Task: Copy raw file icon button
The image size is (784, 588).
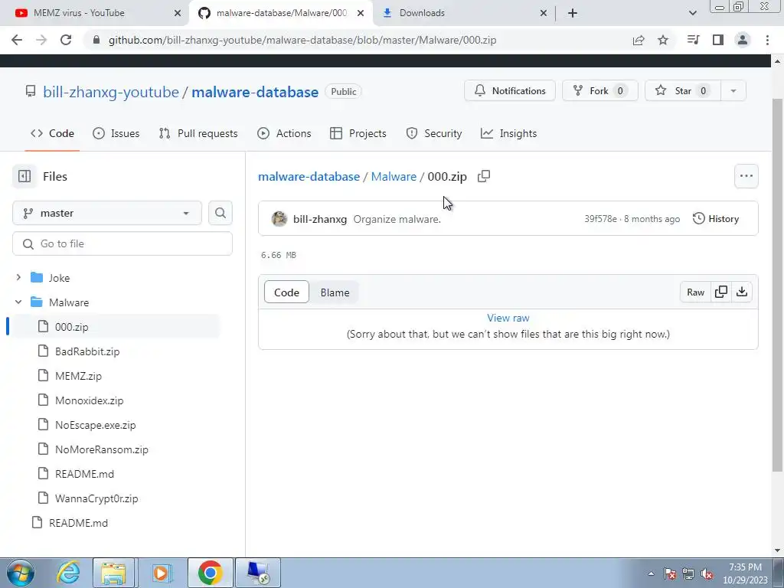Action: point(721,292)
